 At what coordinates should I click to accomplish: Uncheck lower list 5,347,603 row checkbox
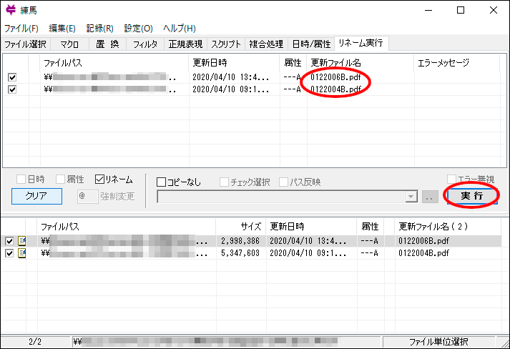(9, 253)
